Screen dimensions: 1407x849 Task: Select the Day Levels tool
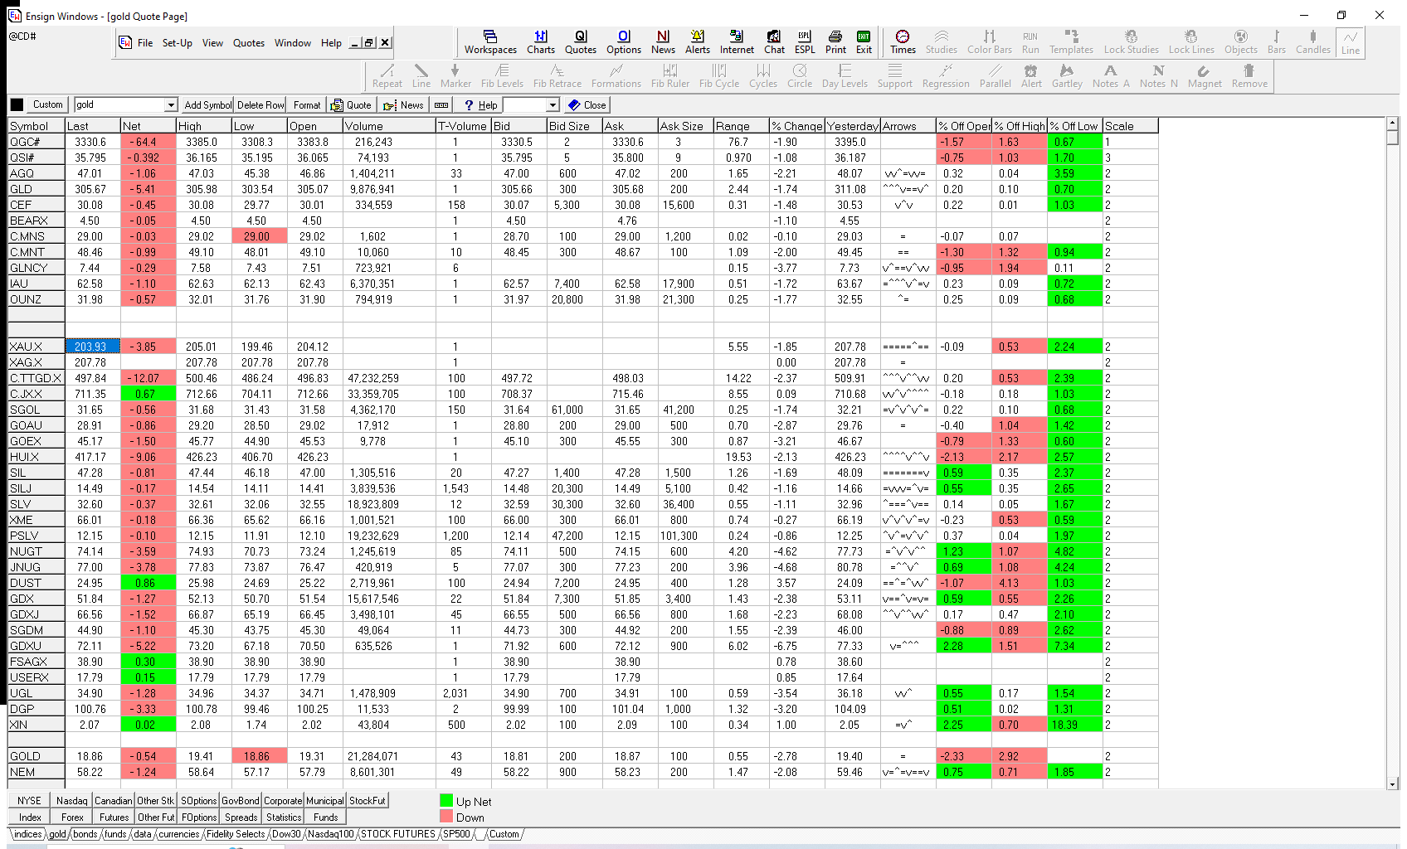(x=845, y=76)
